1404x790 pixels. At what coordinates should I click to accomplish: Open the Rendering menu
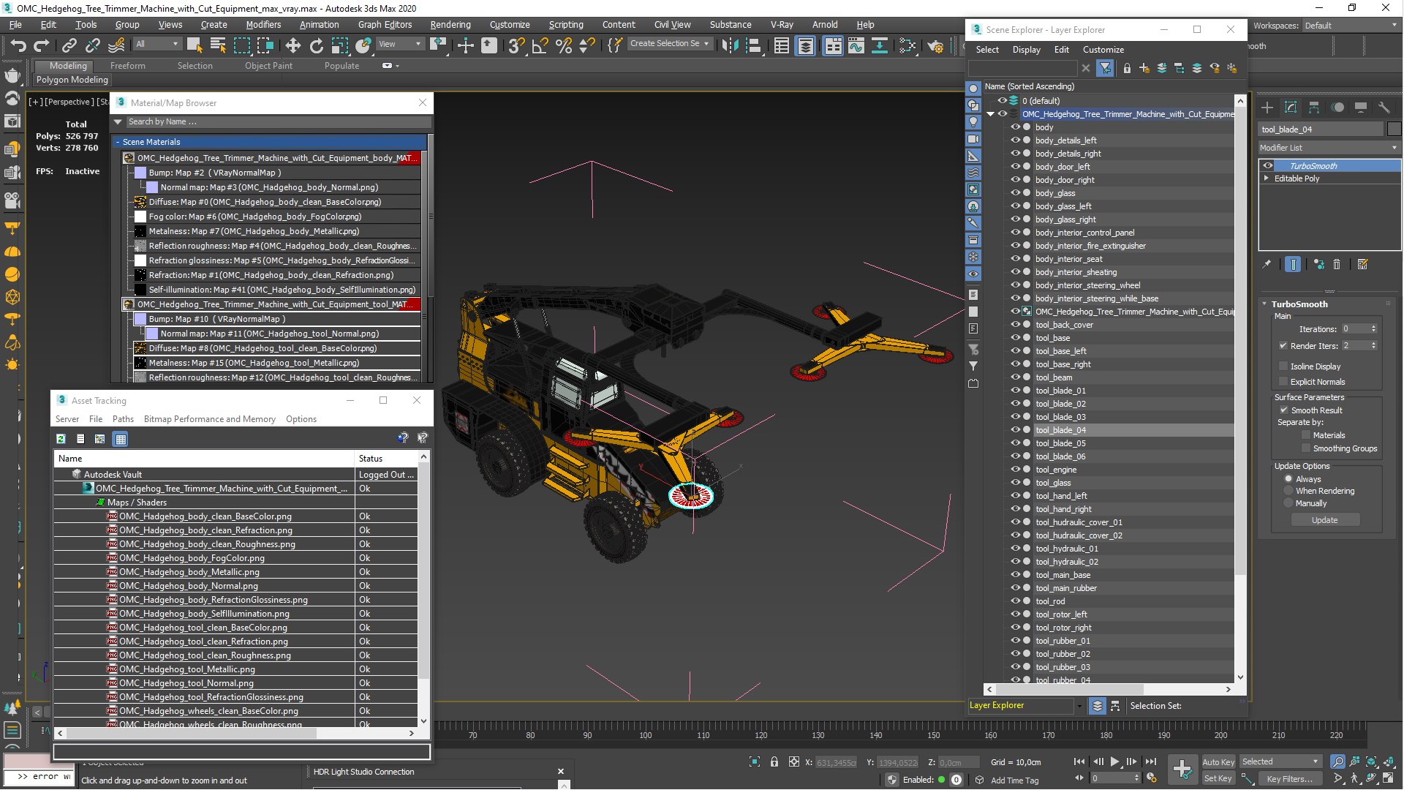click(x=450, y=24)
